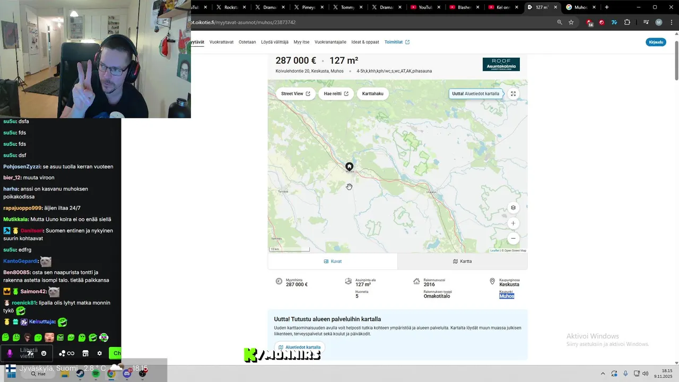The height and width of the screenshot is (382, 679).
Task: Click the purple microphone chat icon
Action: coord(10,353)
